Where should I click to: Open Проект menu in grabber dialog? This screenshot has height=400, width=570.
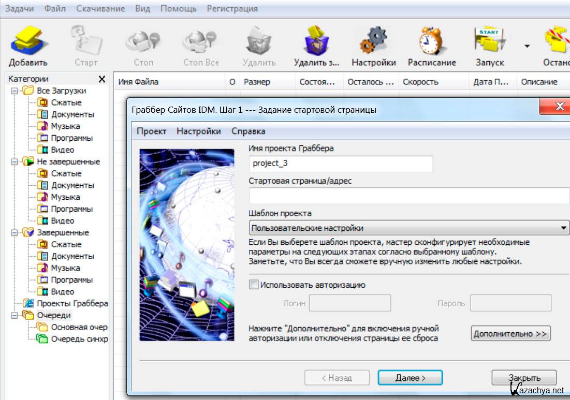coord(151,131)
